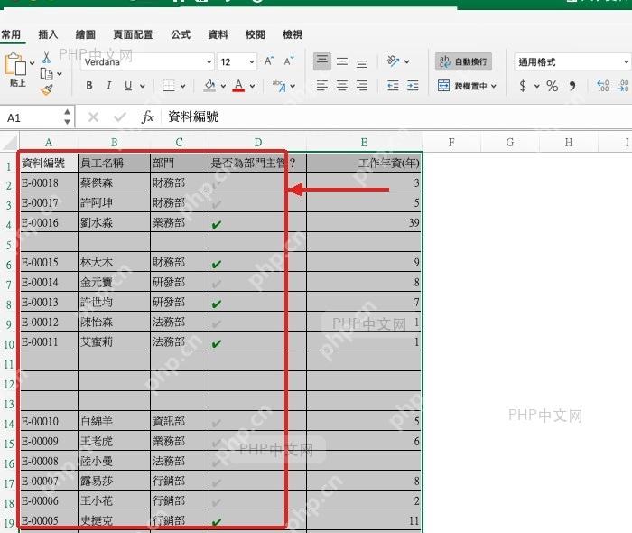
Task: Center text horizontally
Action: (342, 86)
